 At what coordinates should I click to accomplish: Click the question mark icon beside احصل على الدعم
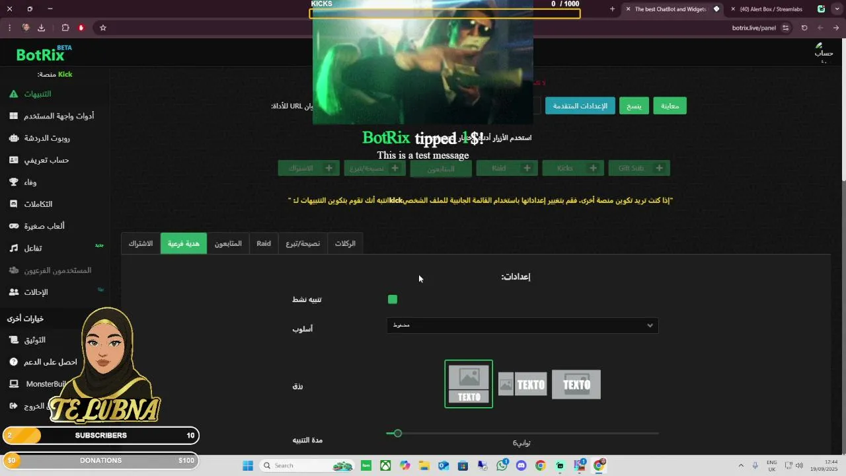(x=14, y=362)
